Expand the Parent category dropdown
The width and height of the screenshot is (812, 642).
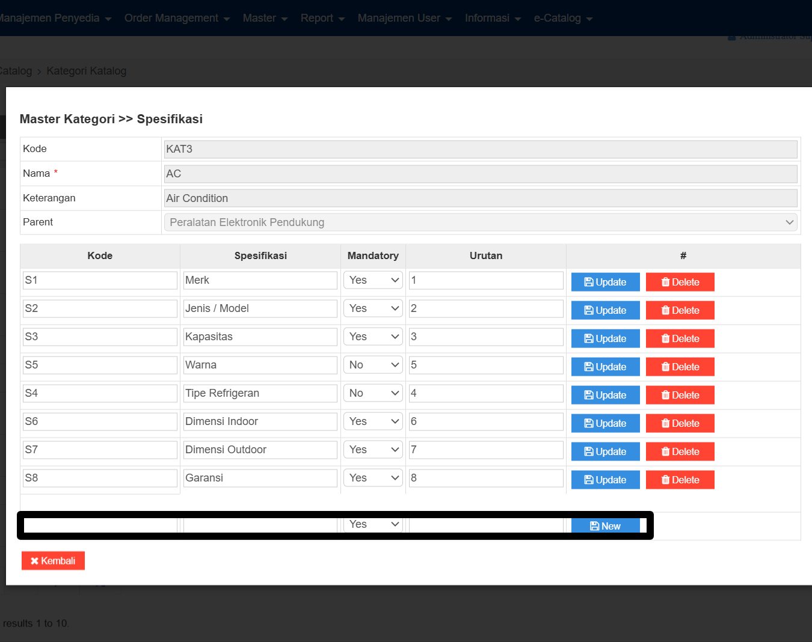(481, 222)
